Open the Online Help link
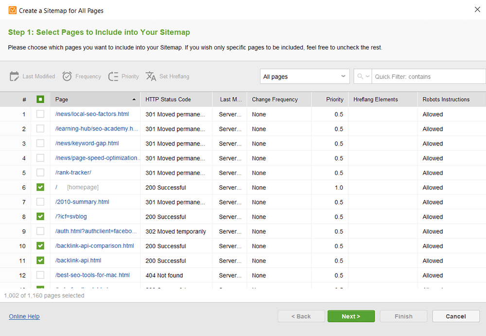This screenshot has width=486, height=336. [x=24, y=316]
